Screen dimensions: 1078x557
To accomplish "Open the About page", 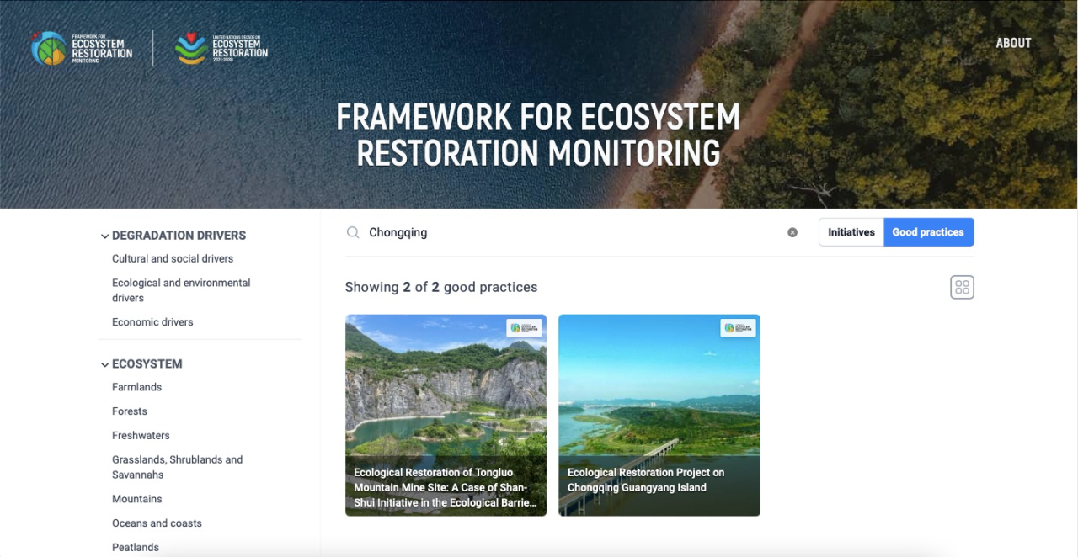I will (1013, 43).
